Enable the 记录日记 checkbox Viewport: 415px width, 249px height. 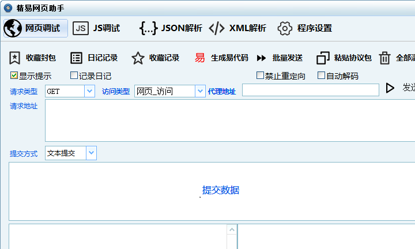(x=74, y=76)
